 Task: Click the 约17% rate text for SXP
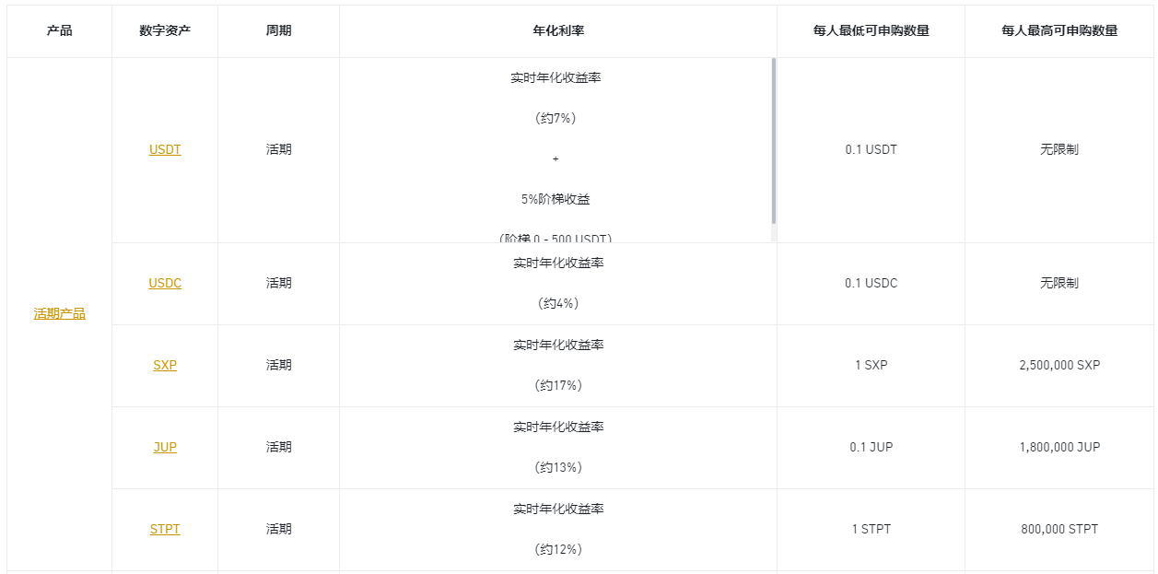[x=558, y=385]
